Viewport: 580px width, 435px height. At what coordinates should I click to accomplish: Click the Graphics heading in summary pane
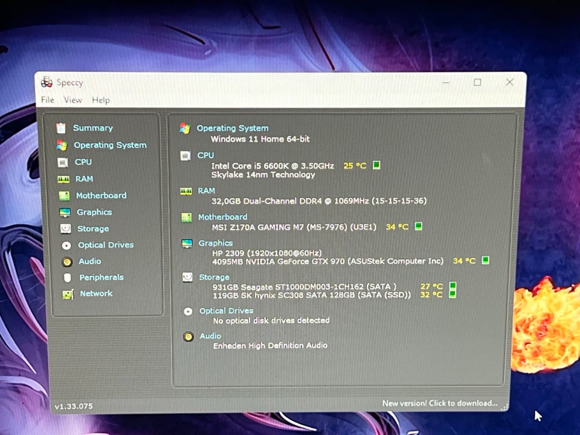216,243
